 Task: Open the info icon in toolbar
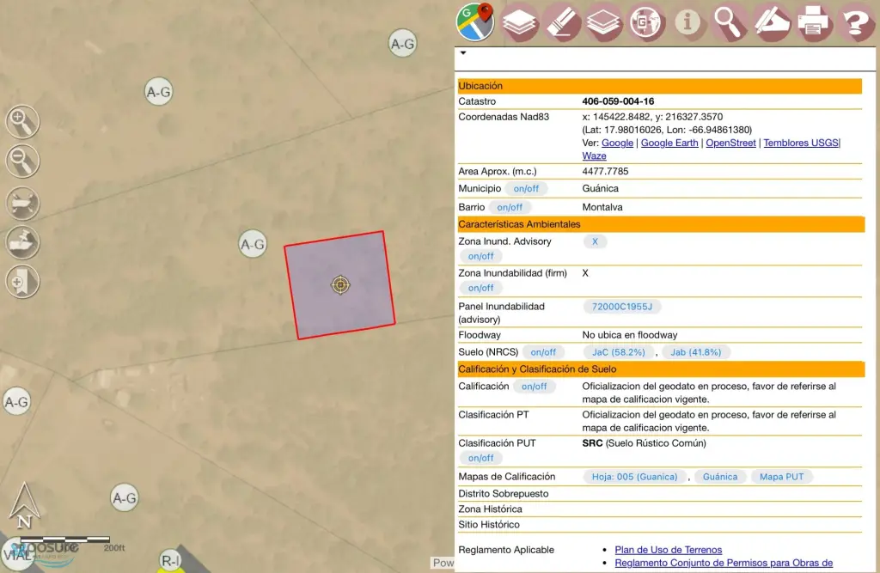pos(687,21)
